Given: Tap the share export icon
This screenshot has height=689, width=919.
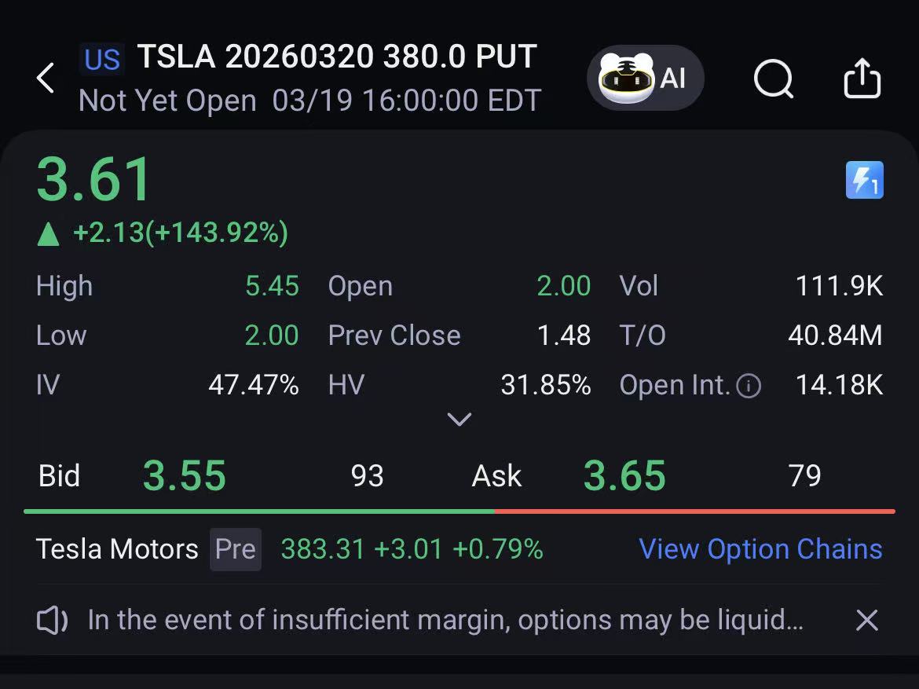Looking at the screenshot, I should (862, 78).
